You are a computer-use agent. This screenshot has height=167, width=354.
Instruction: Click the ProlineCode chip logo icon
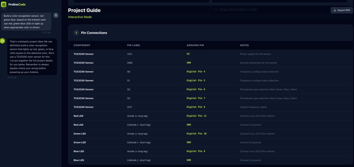pos(4,4)
